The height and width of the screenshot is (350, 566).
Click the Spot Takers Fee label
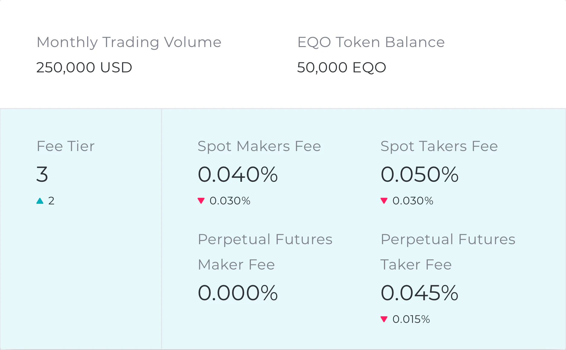click(439, 146)
